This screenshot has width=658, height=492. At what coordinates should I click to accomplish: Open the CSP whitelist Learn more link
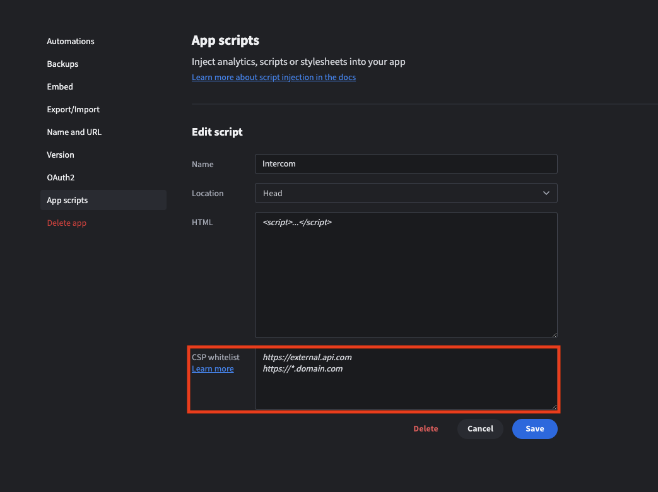[x=213, y=369]
